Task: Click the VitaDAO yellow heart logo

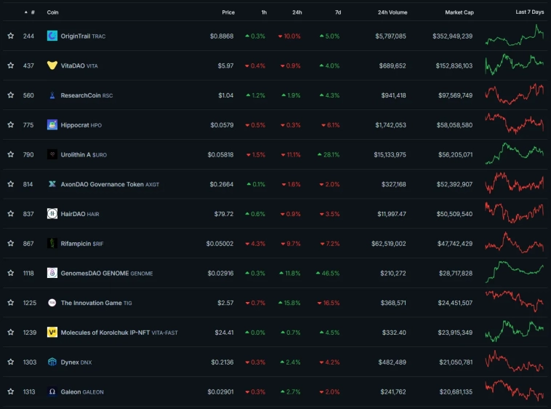Action: (x=52, y=65)
